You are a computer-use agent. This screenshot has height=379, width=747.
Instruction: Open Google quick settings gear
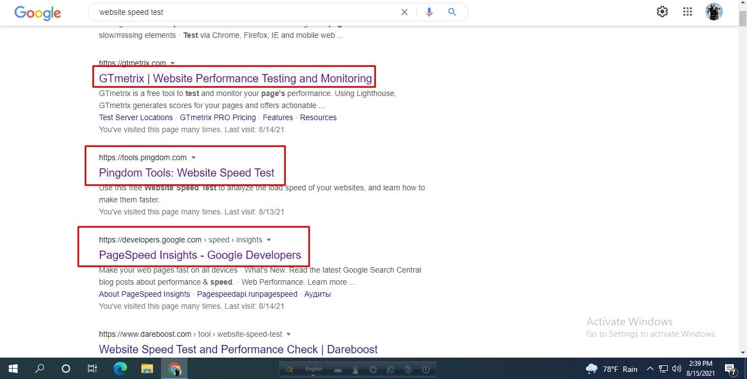tap(662, 12)
